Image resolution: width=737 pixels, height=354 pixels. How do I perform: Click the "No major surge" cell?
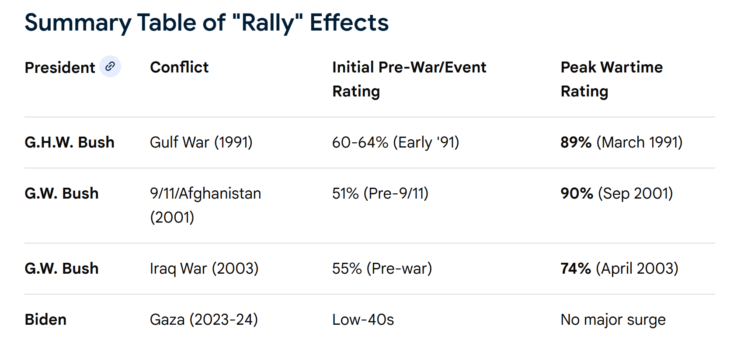tap(613, 320)
